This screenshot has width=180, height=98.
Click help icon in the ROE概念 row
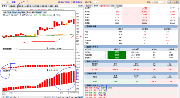pos(105,52)
